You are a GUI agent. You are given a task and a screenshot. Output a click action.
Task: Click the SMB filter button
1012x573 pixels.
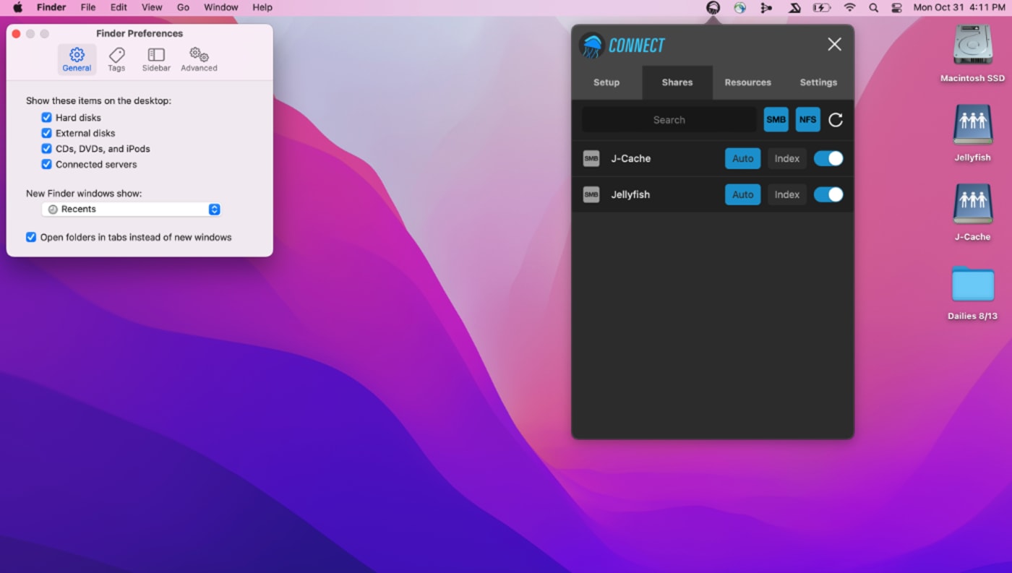click(776, 120)
